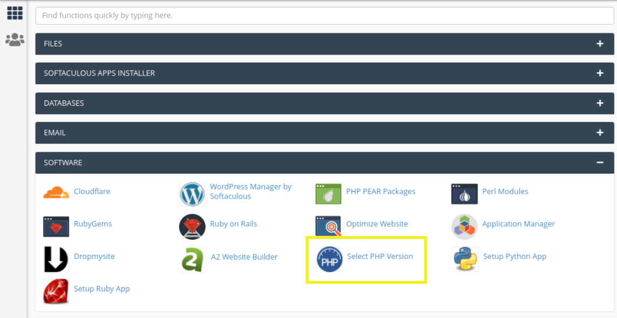The width and height of the screenshot is (617, 318).
Task: Open User Manager icon in sidebar
Action: 15,39
